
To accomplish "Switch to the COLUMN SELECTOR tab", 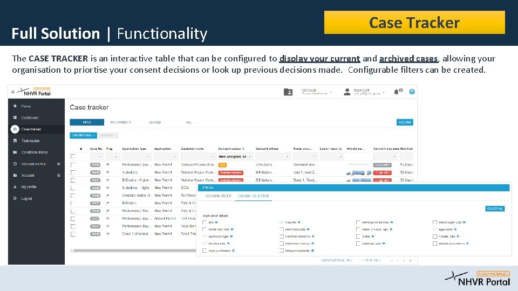I will [254, 196].
